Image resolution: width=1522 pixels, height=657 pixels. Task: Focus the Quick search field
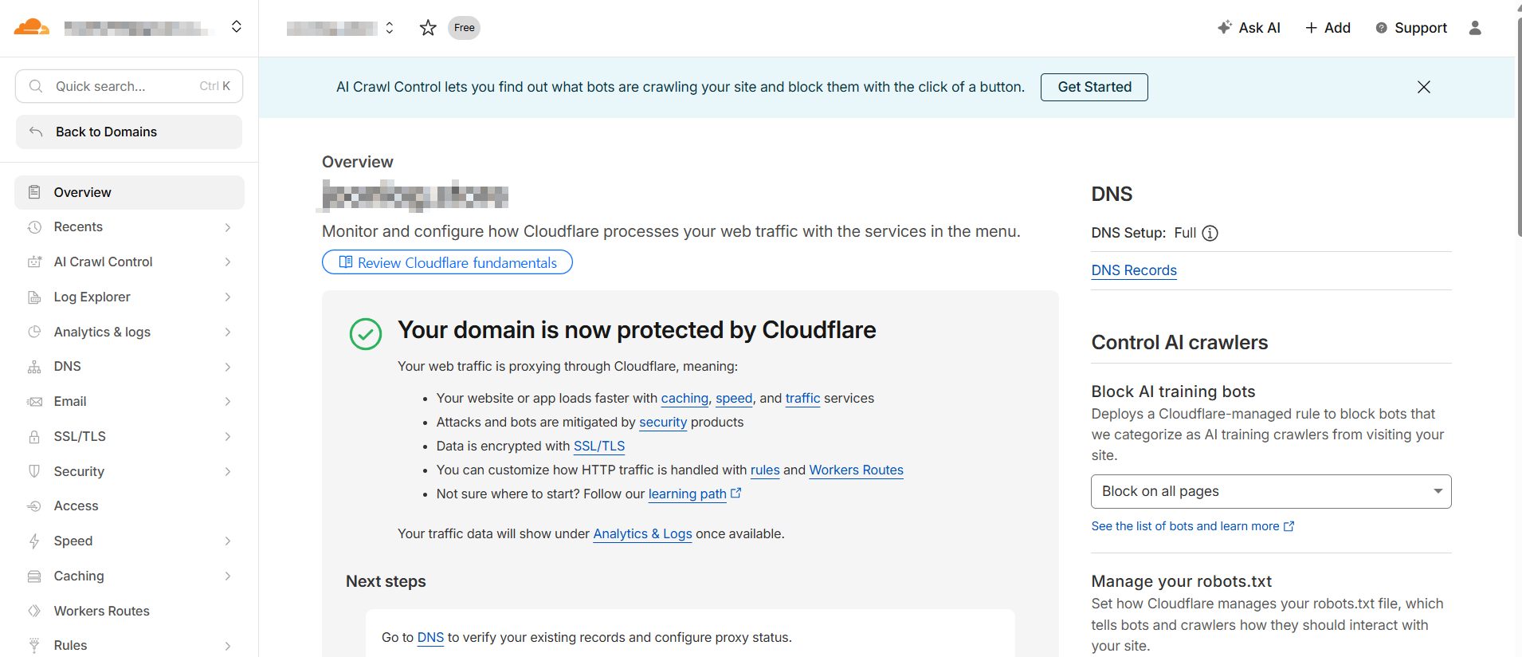coord(129,86)
